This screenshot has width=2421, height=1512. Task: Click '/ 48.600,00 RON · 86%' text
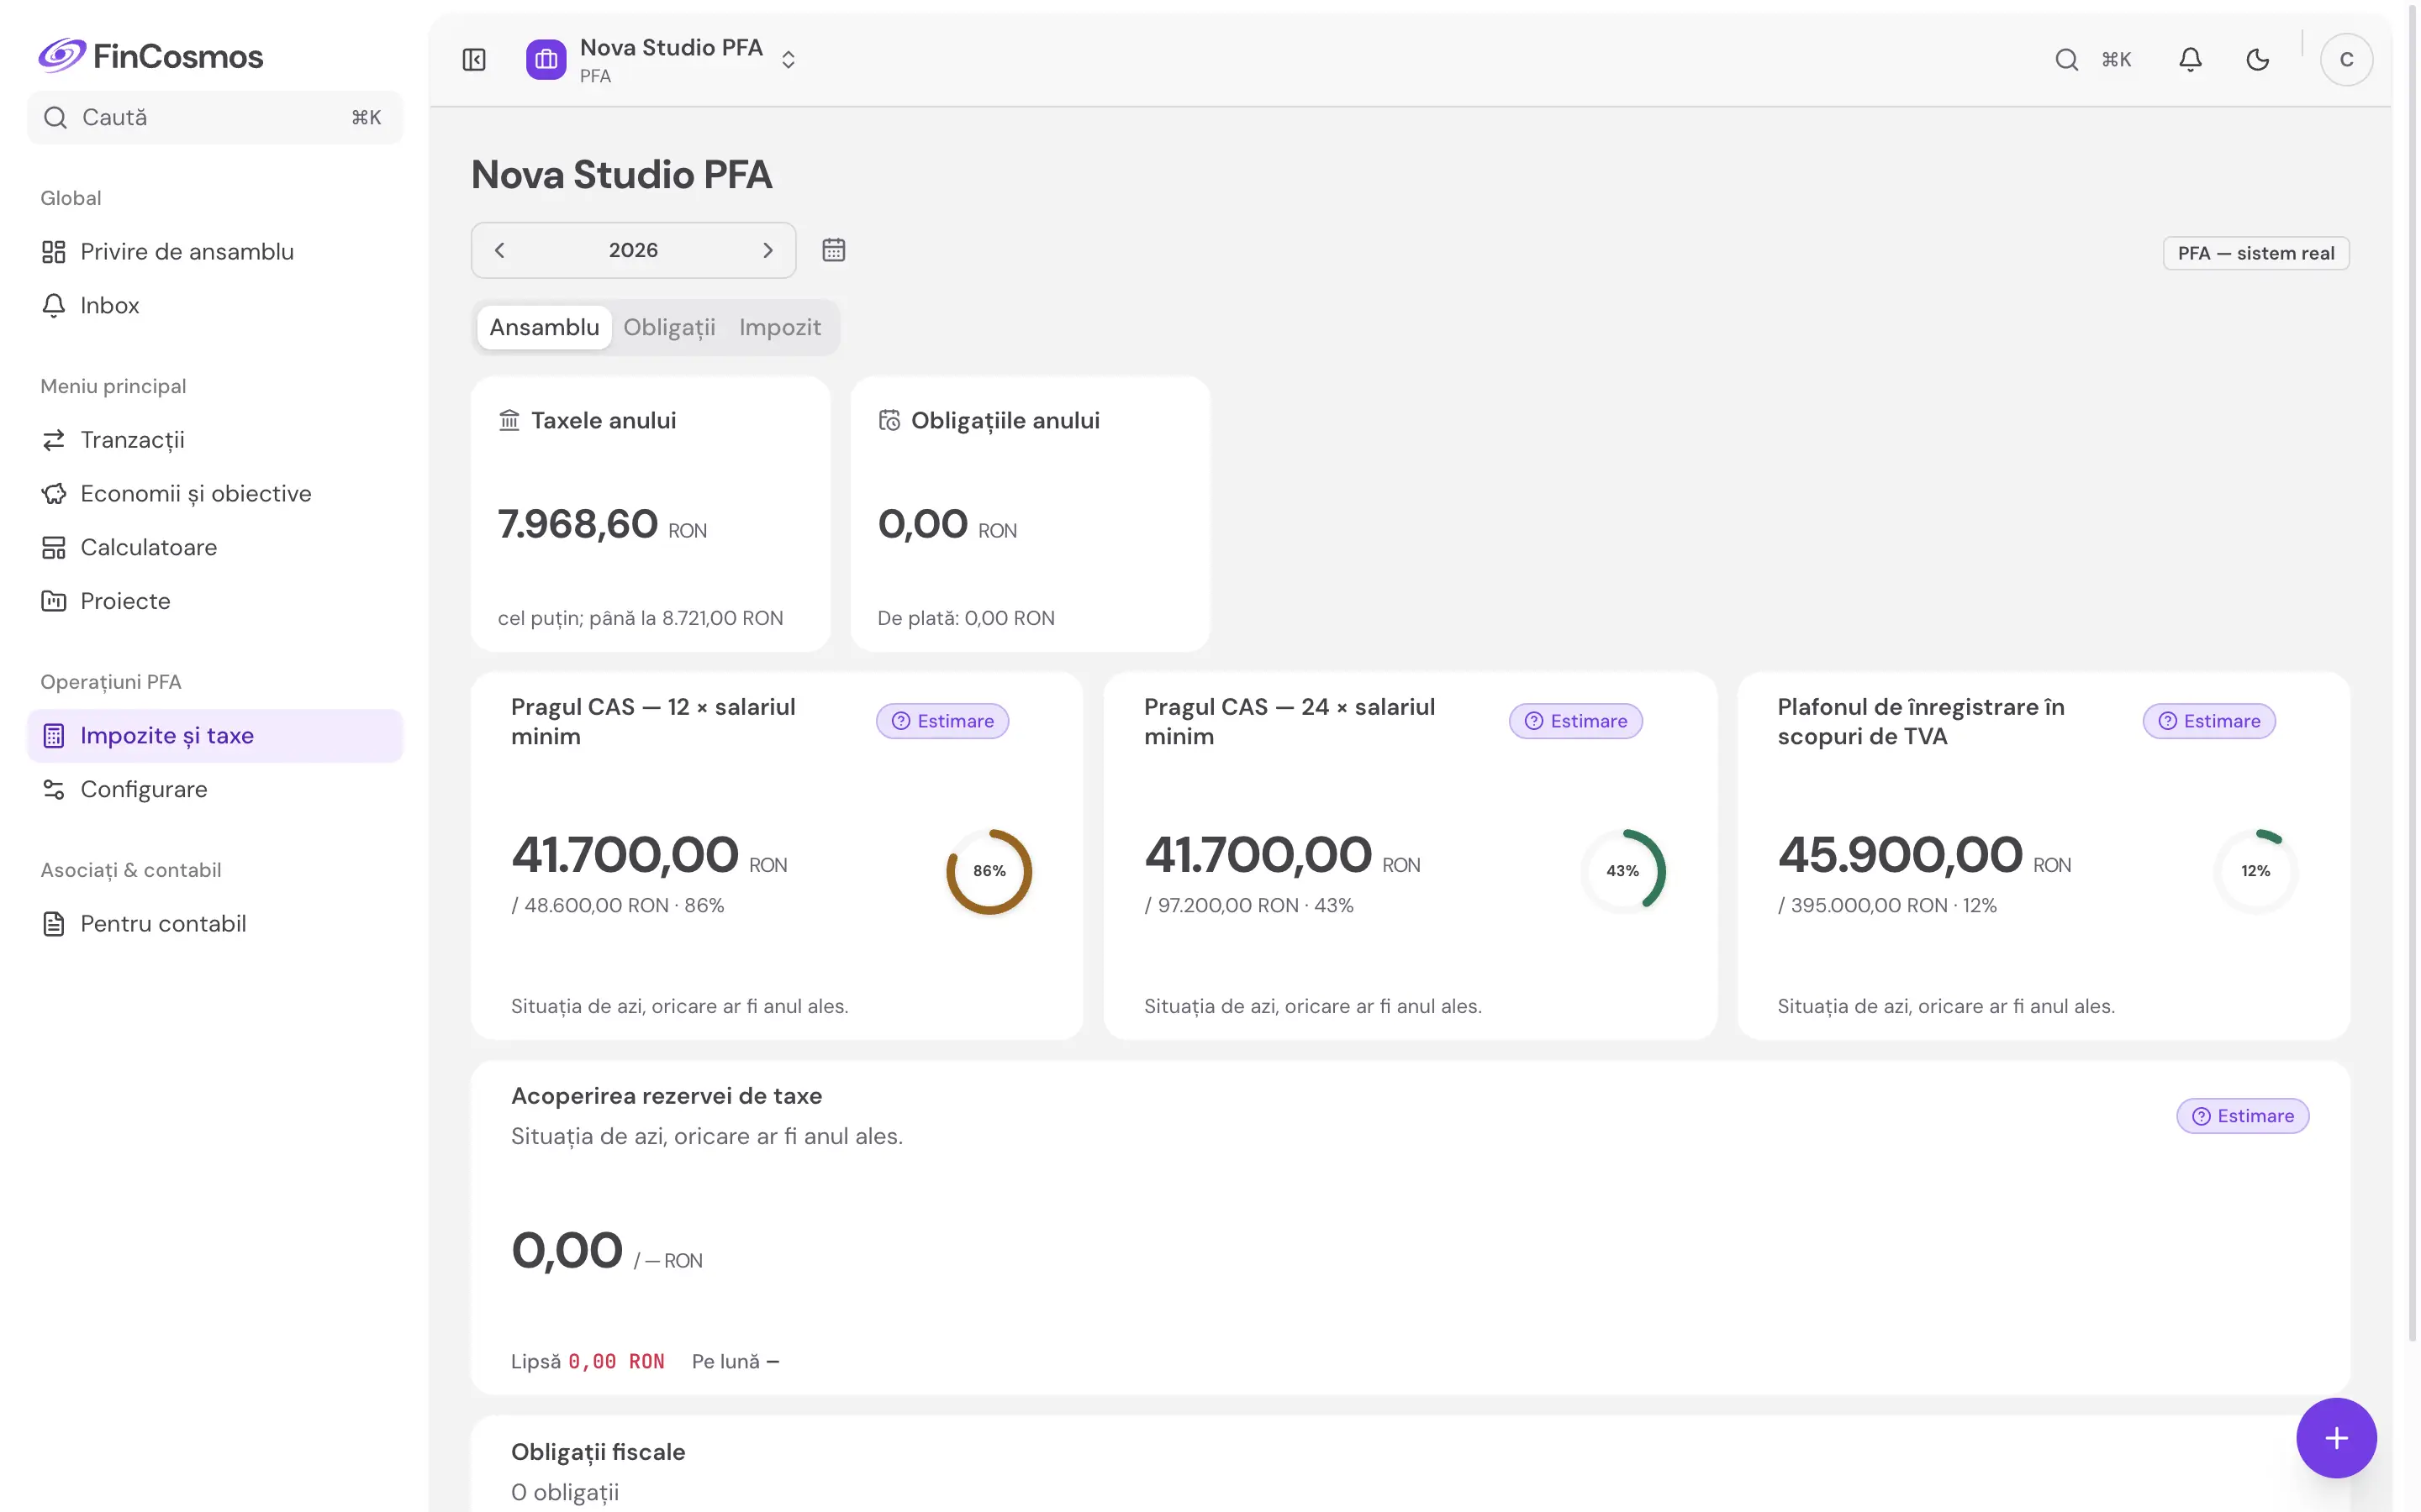click(x=617, y=905)
